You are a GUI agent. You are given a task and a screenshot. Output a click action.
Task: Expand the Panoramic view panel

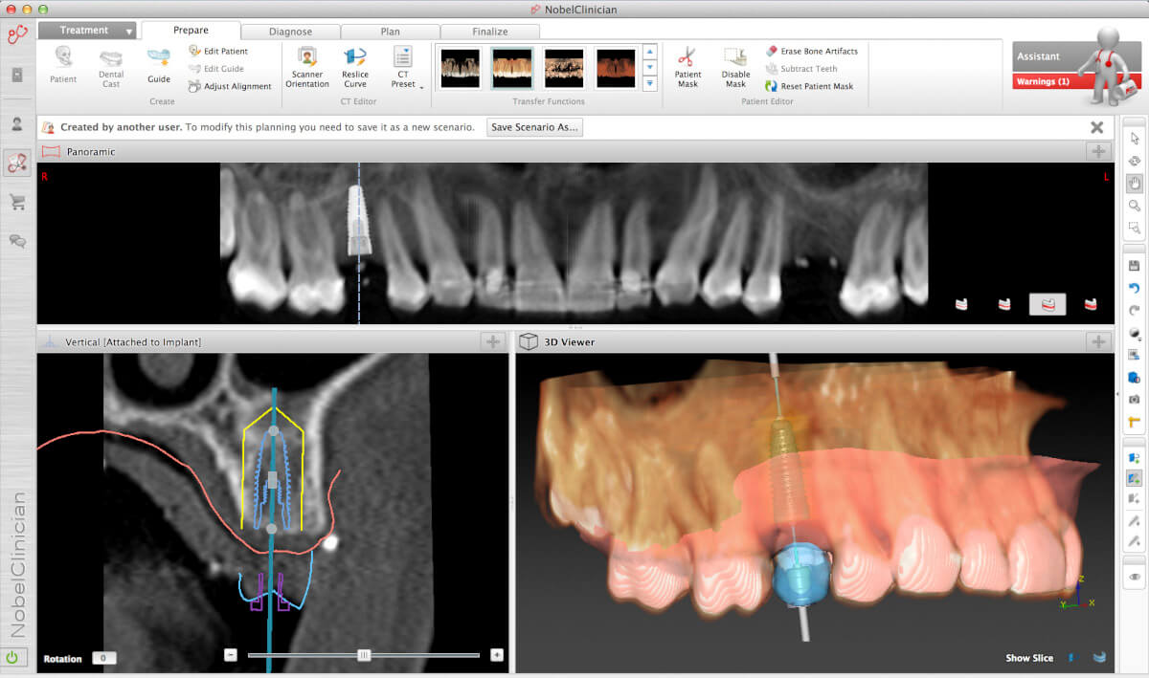click(1097, 151)
